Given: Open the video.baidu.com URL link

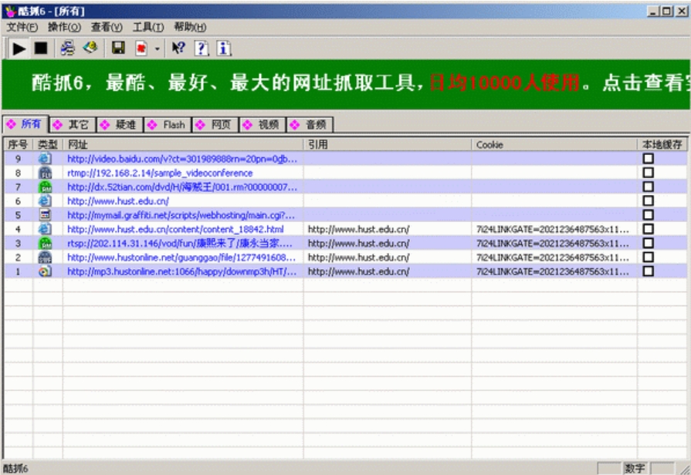Looking at the screenshot, I should 182,159.
